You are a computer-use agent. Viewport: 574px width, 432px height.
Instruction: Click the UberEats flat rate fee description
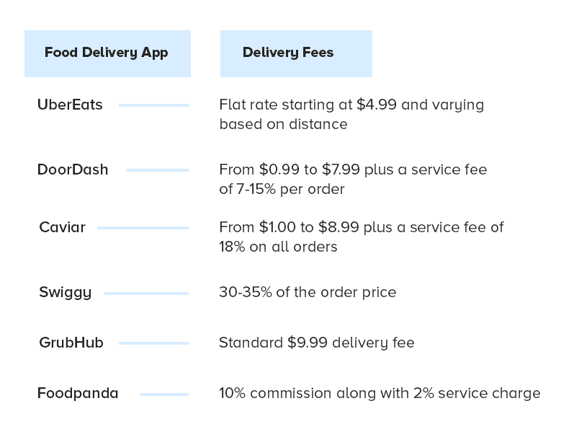351,115
